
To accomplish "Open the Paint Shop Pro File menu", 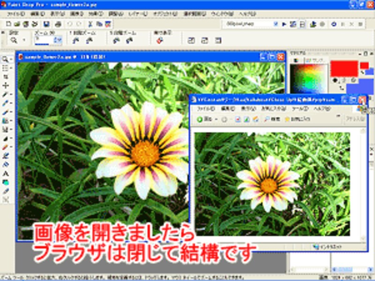I will click(16, 14).
